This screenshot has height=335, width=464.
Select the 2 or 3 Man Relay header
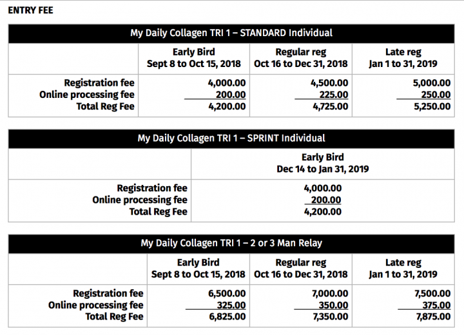point(231,244)
